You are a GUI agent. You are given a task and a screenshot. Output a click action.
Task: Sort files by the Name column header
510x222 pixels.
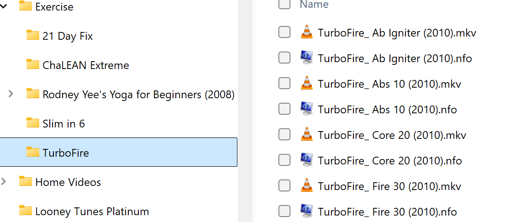click(x=314, y=5)
